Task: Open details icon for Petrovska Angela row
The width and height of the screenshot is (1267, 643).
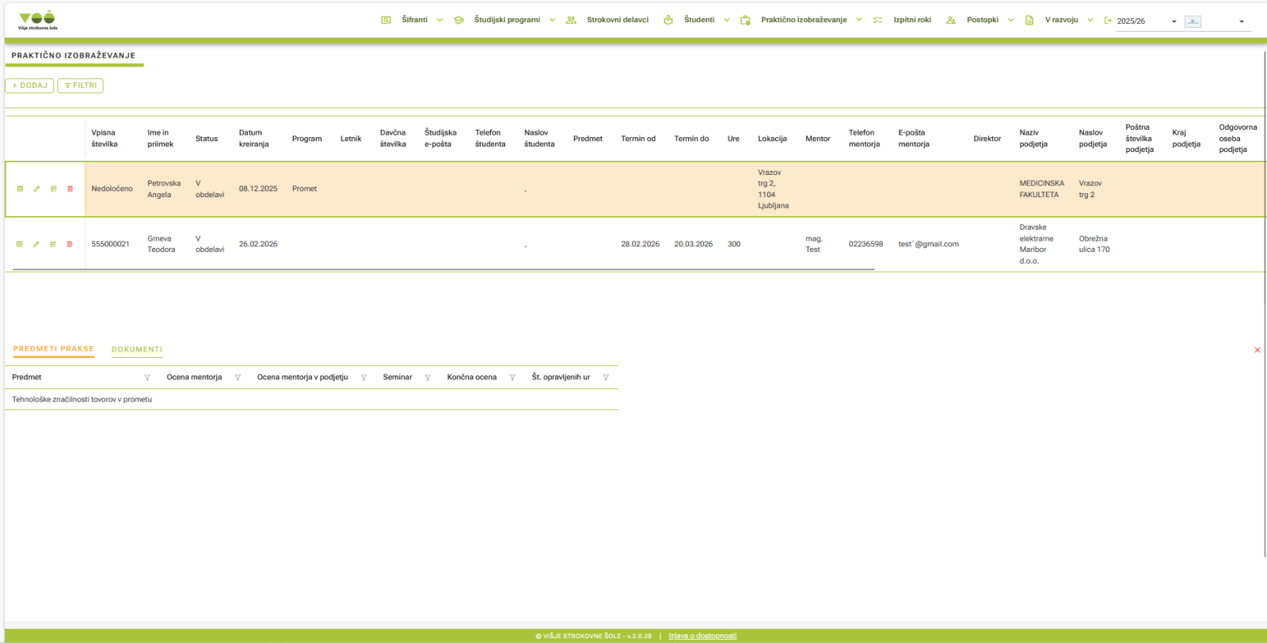Action: (x=20, y=189)
